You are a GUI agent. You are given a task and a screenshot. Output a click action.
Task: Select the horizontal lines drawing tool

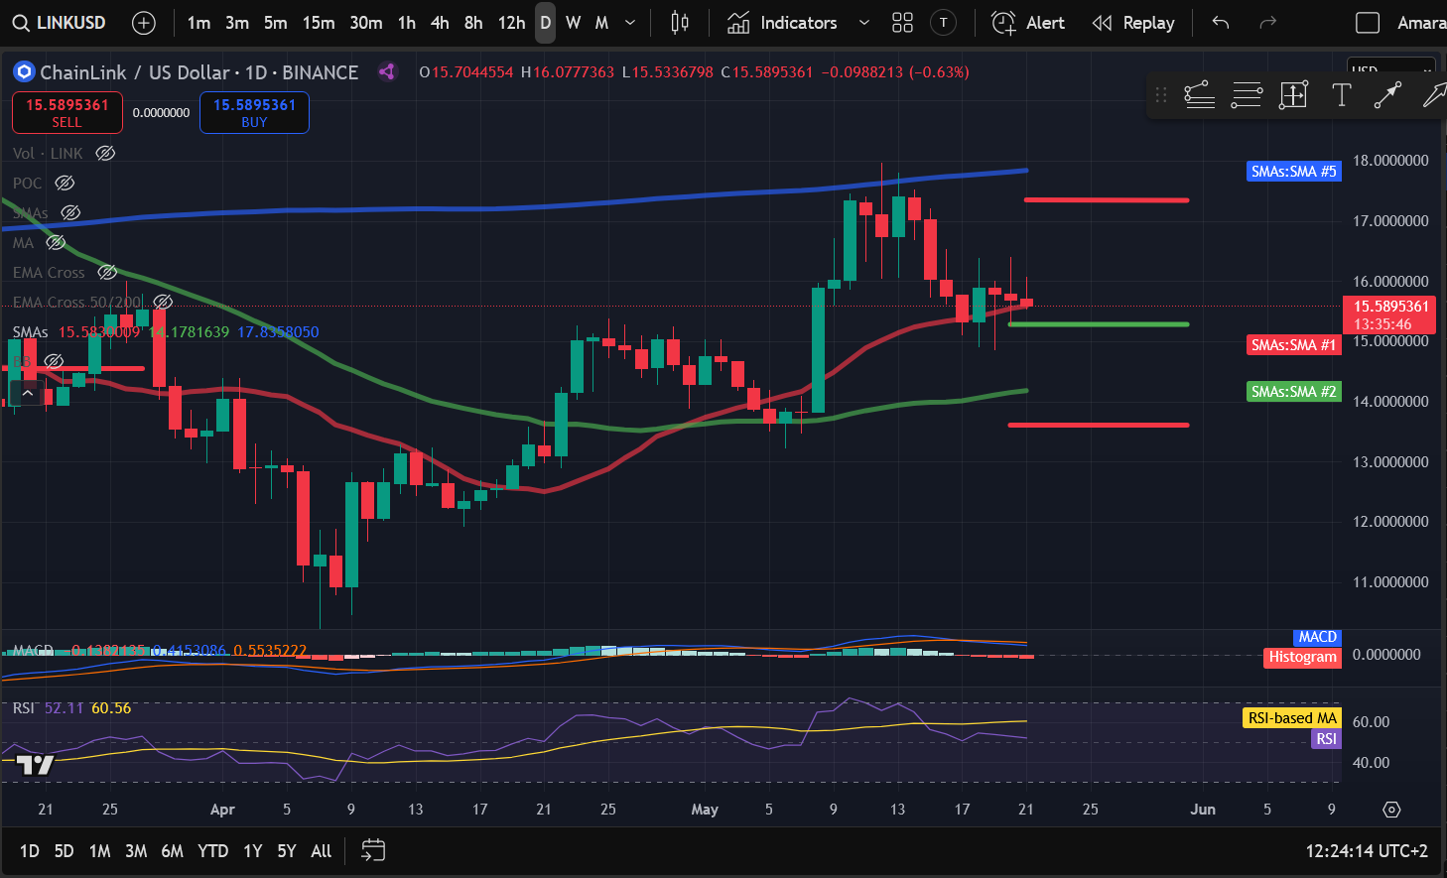tap(1247, 95)
